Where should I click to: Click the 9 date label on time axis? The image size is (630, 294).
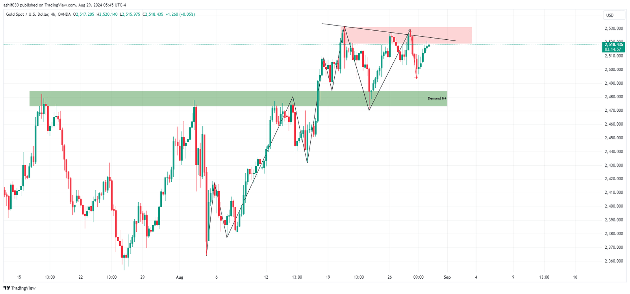click(x=513, y=277)
